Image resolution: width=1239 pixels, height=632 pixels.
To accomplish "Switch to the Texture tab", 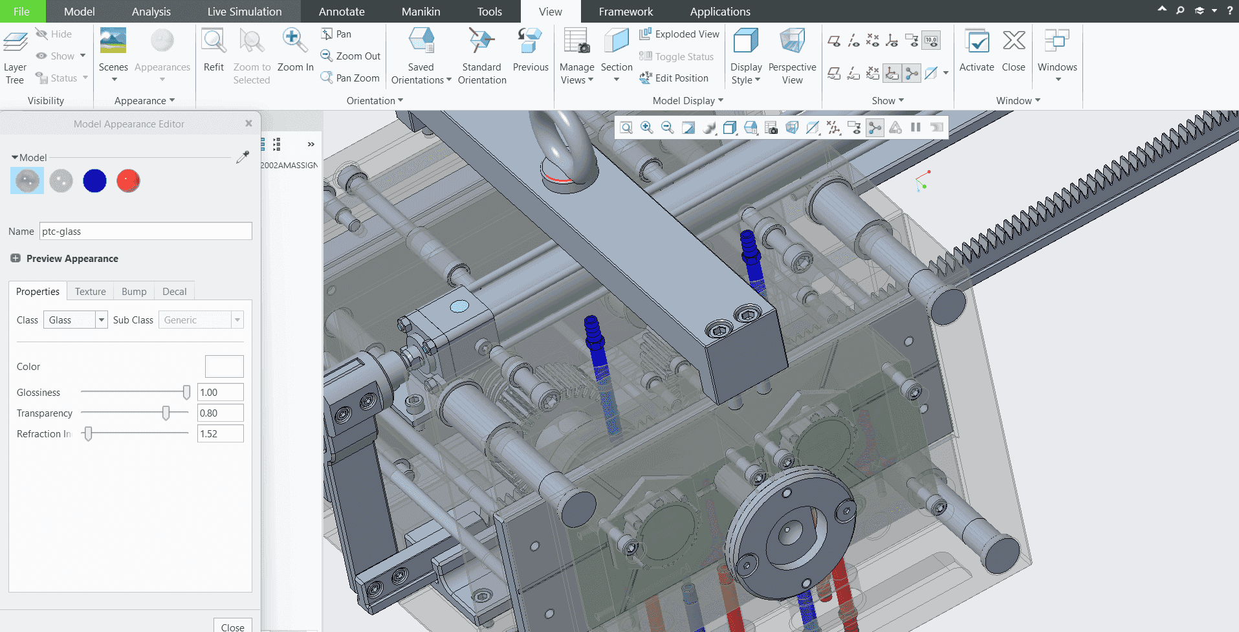I will coord(91,292).
